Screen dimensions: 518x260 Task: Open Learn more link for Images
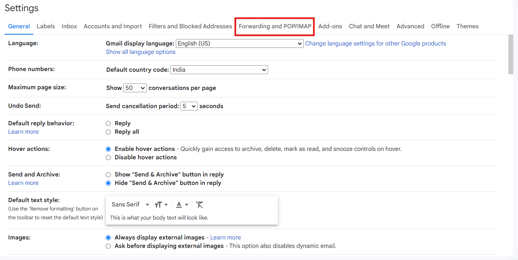pos(225,237)
